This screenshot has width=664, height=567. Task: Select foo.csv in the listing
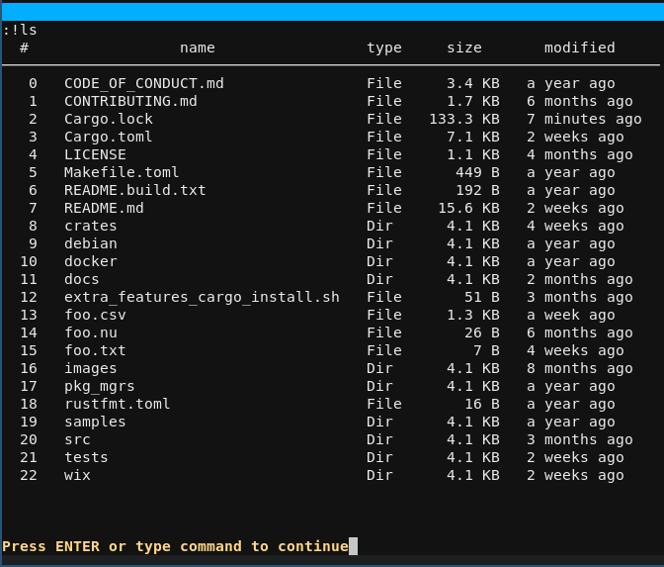tap(95, 315)
